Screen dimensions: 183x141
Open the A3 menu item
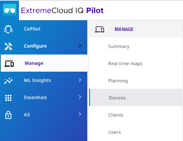(x=44, y=115)
